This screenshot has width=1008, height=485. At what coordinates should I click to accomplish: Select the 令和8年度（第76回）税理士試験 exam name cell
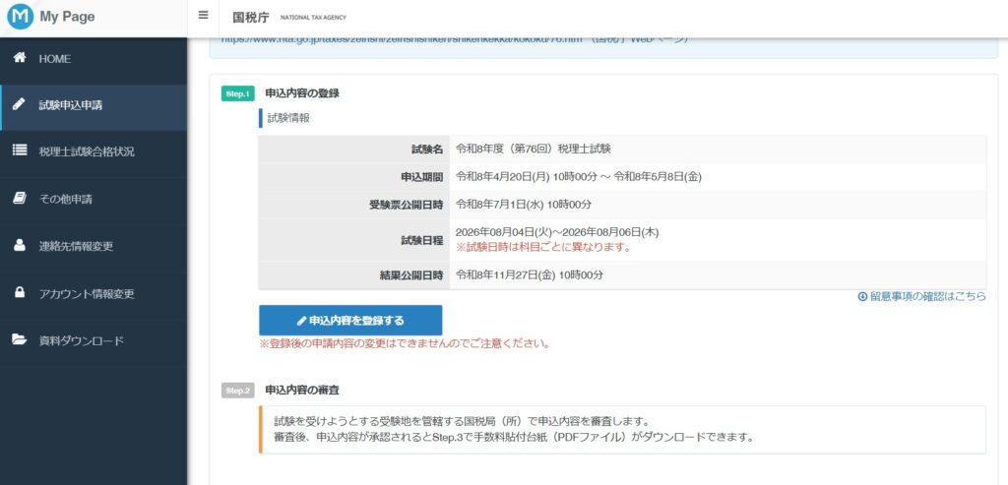coord(533,150)
